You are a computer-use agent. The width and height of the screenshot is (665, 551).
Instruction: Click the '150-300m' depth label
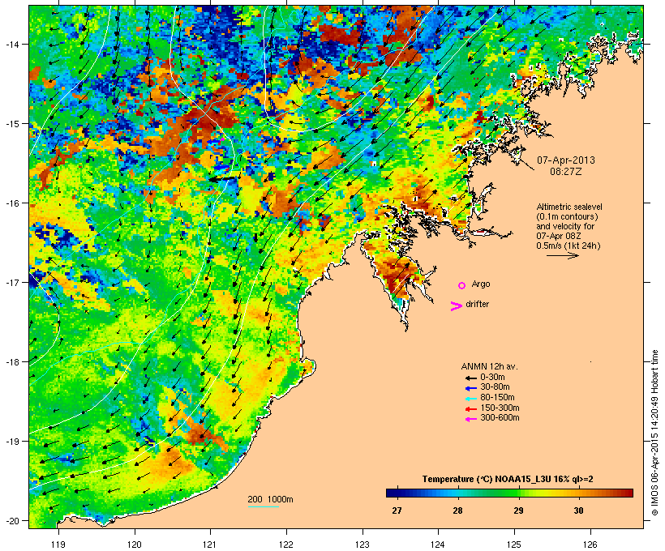500,408
